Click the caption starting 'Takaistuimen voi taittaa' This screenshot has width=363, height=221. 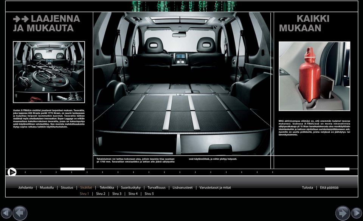pyautogui.click(x=135, y=160)
